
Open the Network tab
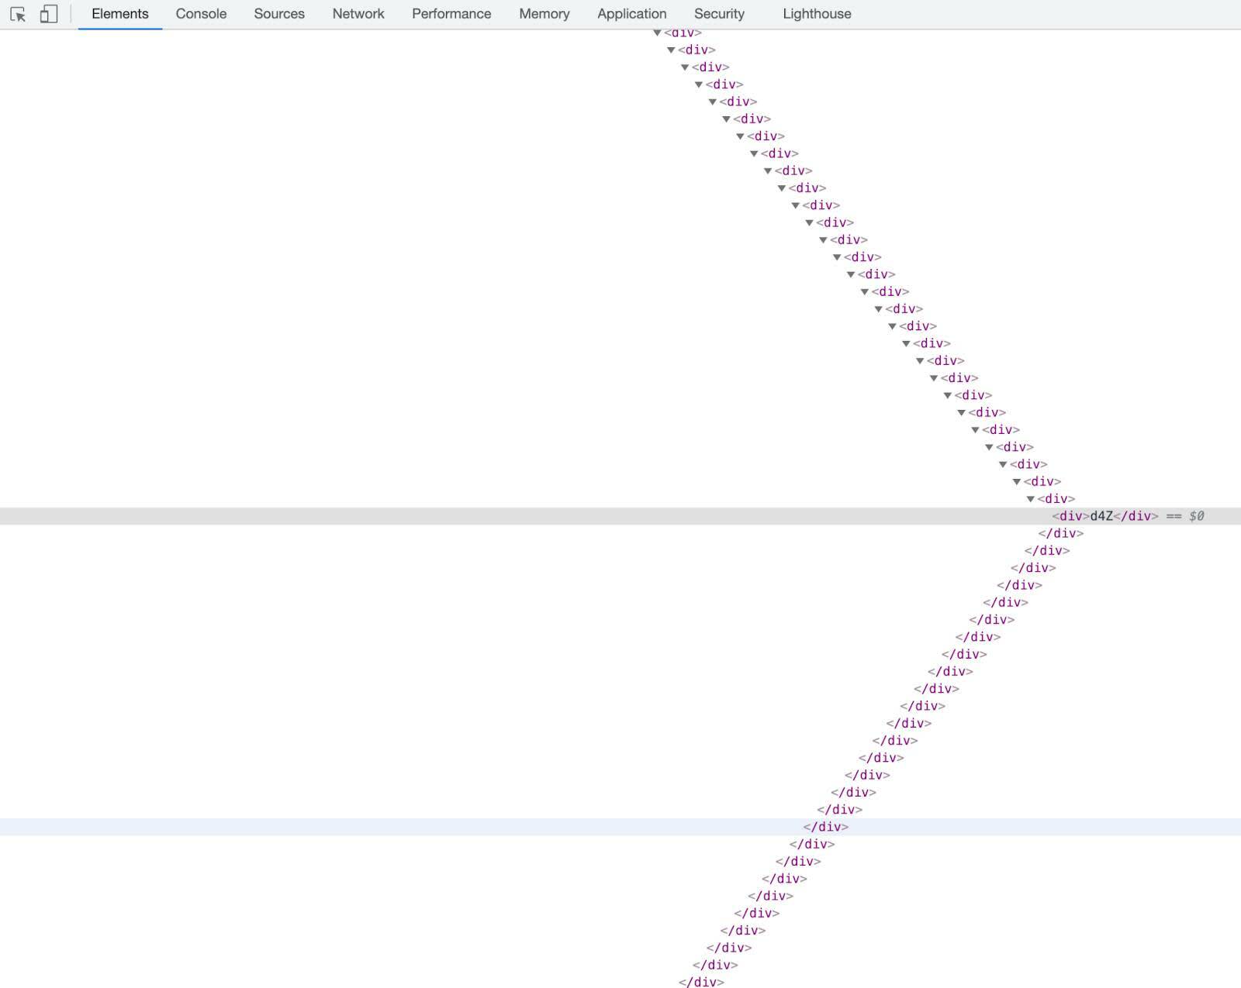tap(358, 14)
